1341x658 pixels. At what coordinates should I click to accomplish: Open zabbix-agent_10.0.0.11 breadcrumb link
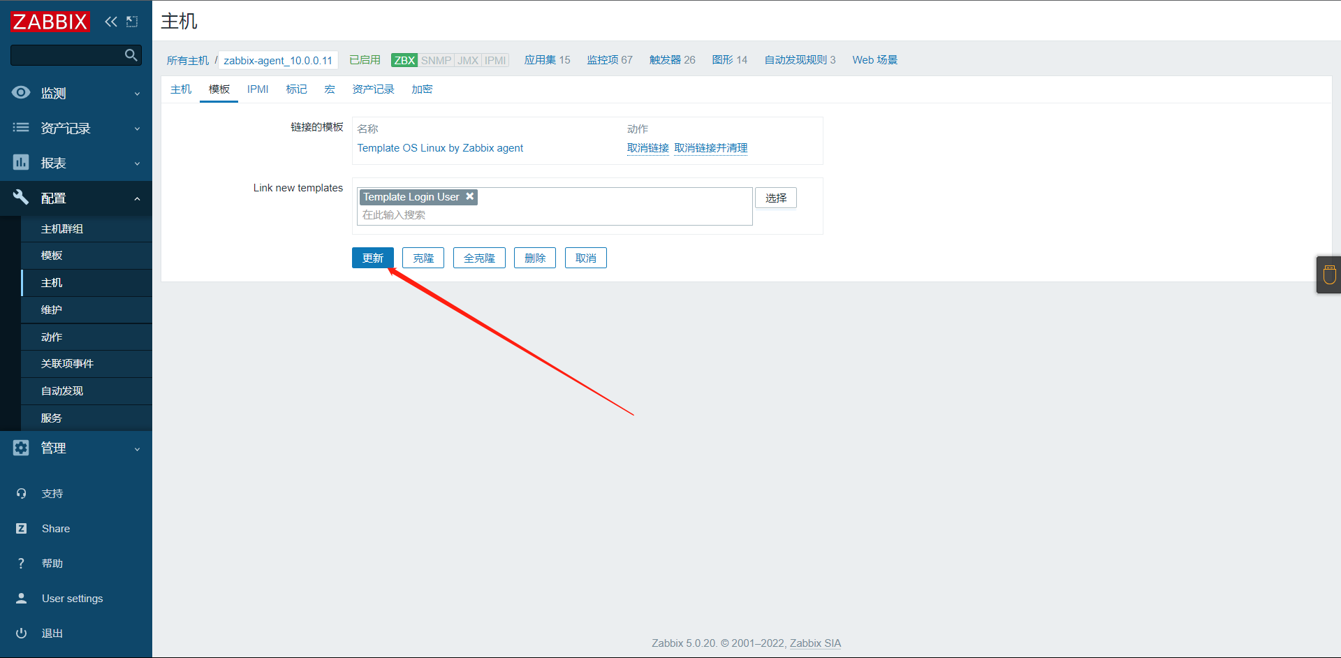coord(278,60)
